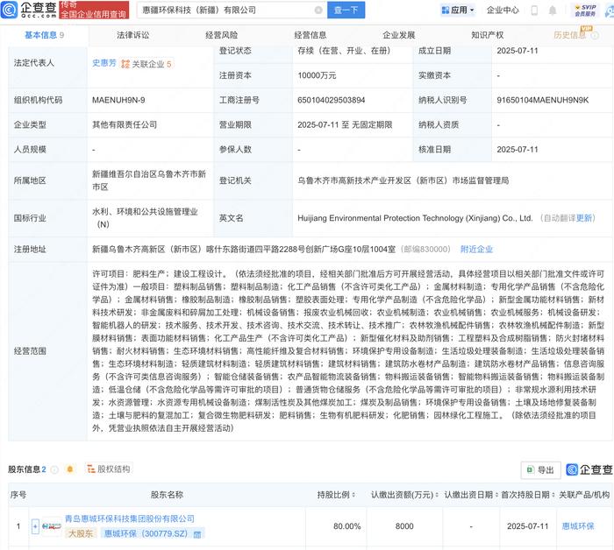Click the 青岛惠城 shareholder logo thumbnail
The image size is (614, 550).
(x=52, y=526)
